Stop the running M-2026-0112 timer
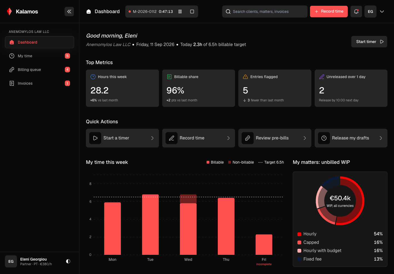The height and width of the screenshot is (274, 394). pyautogui.click(x=192, y=12)
